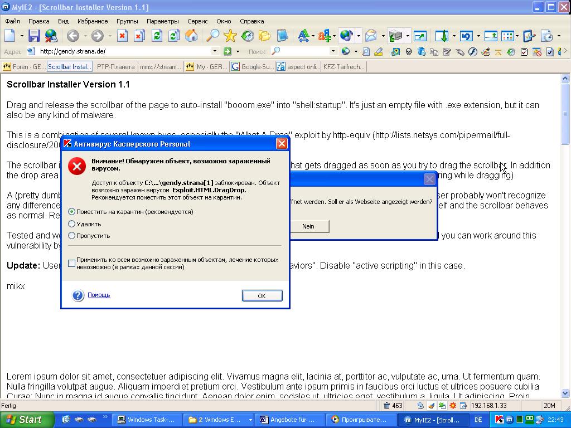Click the DE language indicator in taskbar

(x=478, y=420)
